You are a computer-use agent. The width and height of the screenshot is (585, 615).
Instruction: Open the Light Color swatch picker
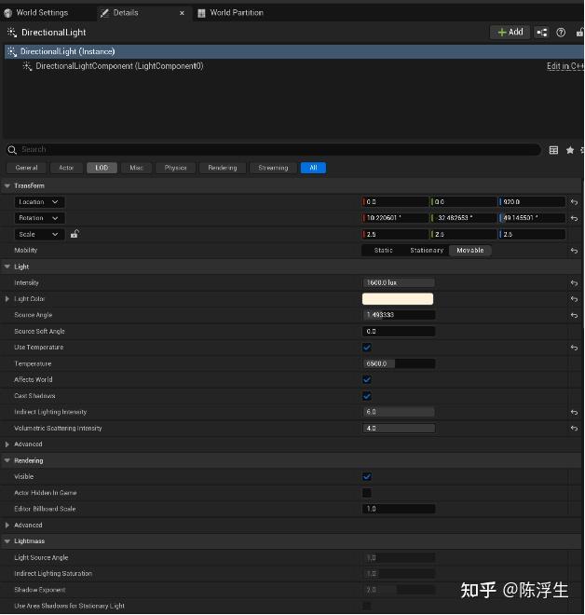[x=398, y=299]
